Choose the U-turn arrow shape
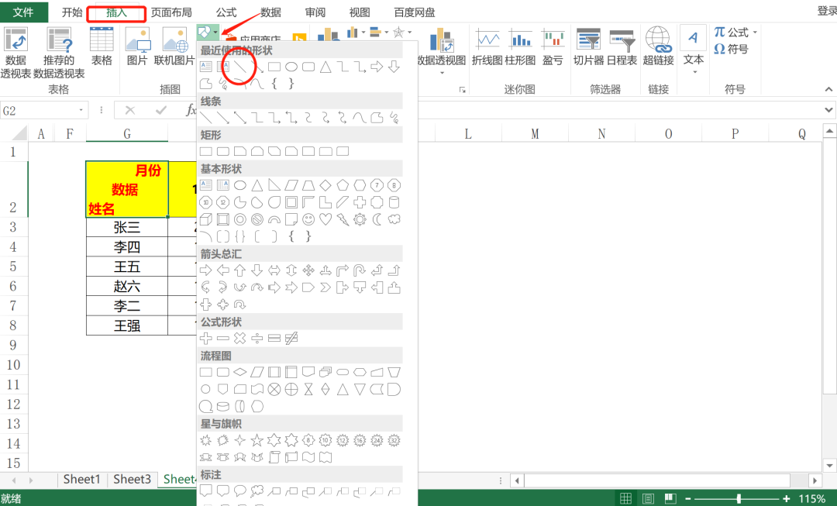The width and height of the screenshot is (837, 506). tap(360, 270)
